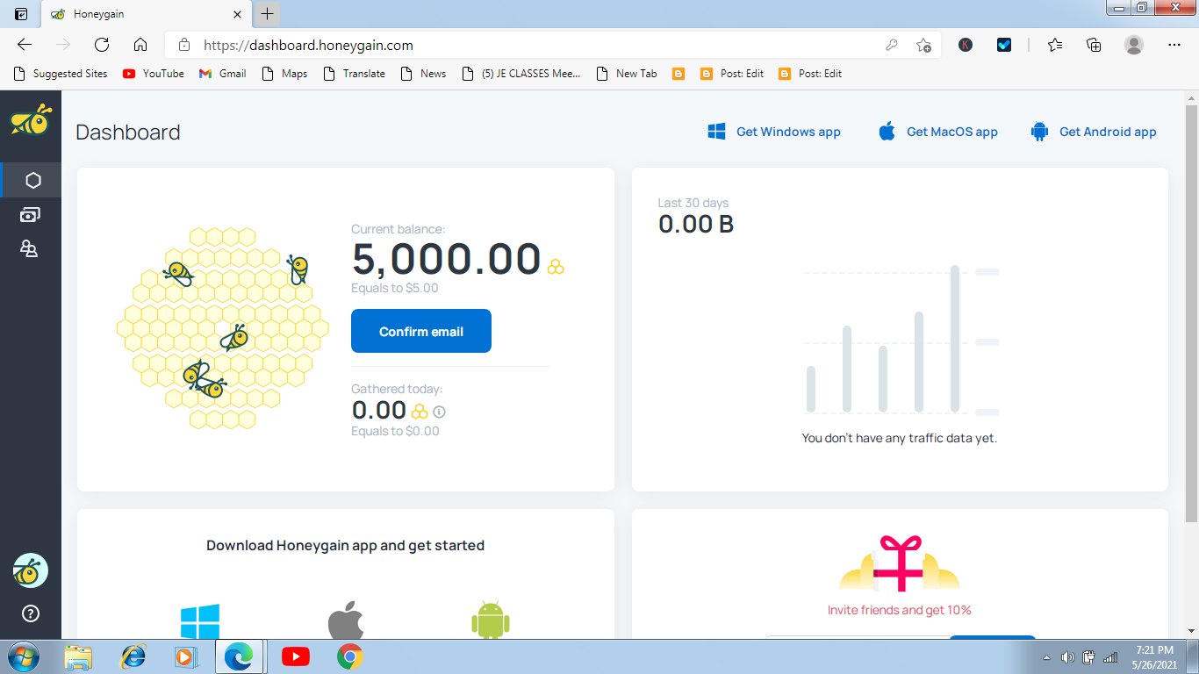
Task: Open the Edge profile avatar icon
Action: pyautogui.click(x=1132, y=44)
